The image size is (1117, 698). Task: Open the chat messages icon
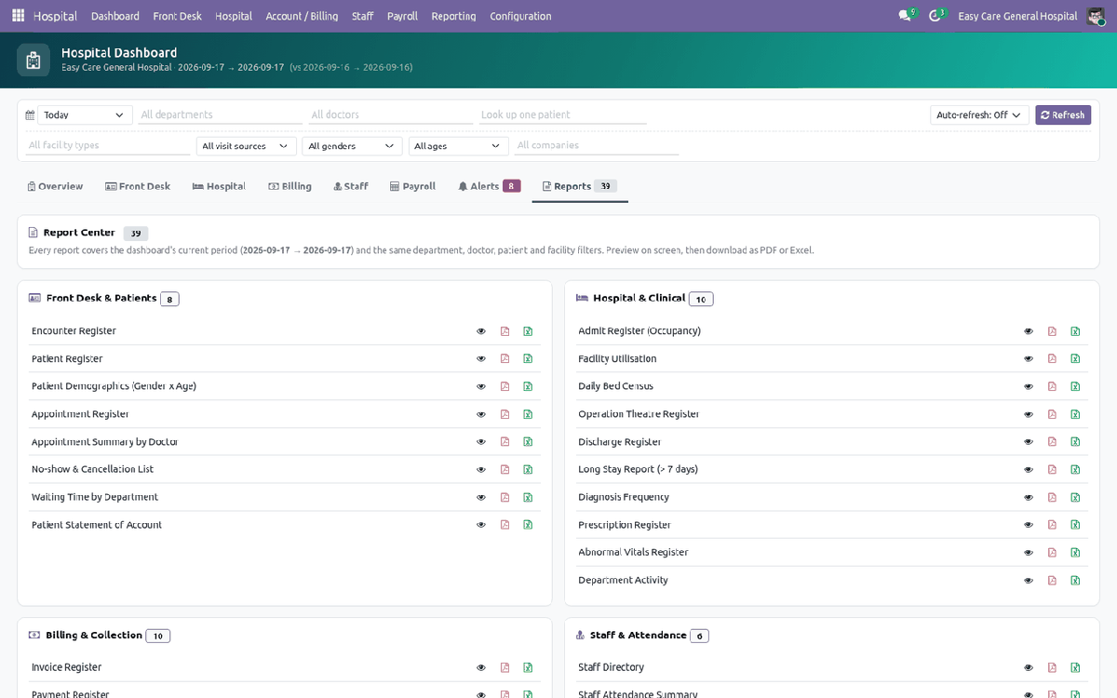pos(905,16)
